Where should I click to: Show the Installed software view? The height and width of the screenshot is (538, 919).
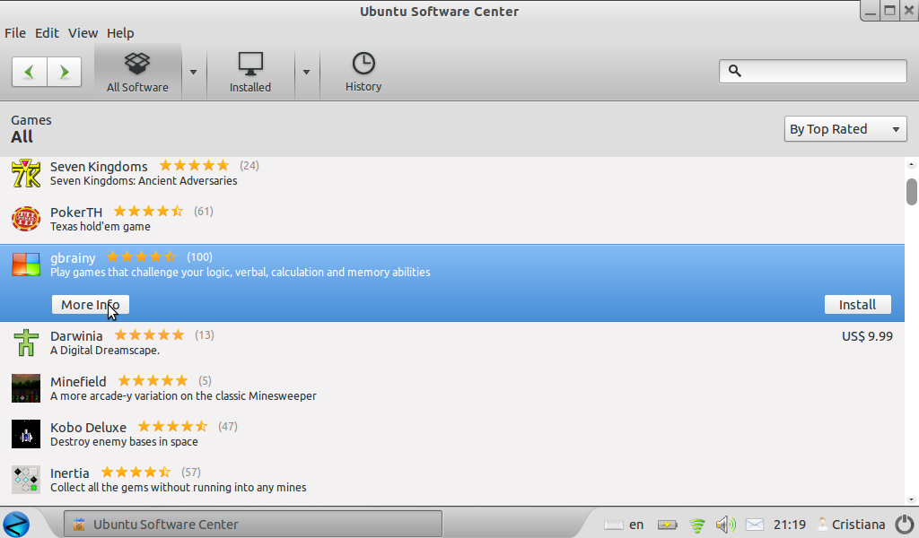[x=250, y=72]
